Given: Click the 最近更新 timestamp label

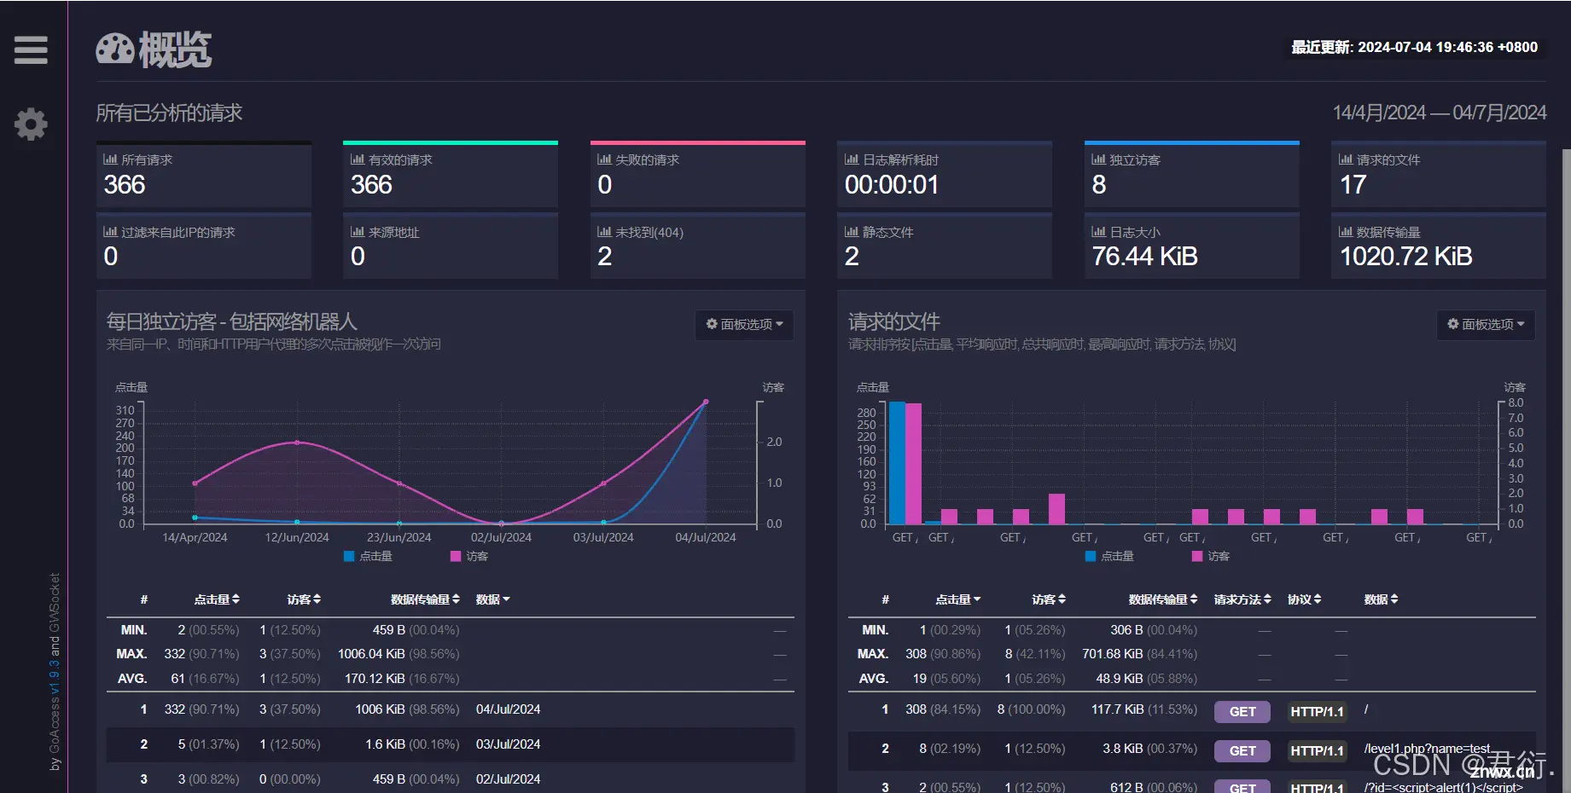Looking at the screenshot, I should click(x=1414, y=47).
